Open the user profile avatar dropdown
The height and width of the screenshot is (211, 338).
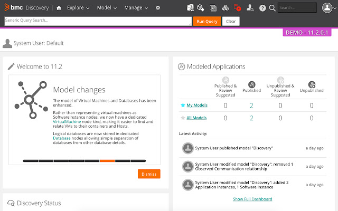tap(327, 8)
